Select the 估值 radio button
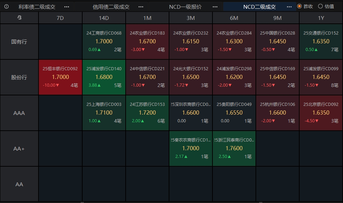The width and height of the screenshot is (343, 203). [320, 6]
